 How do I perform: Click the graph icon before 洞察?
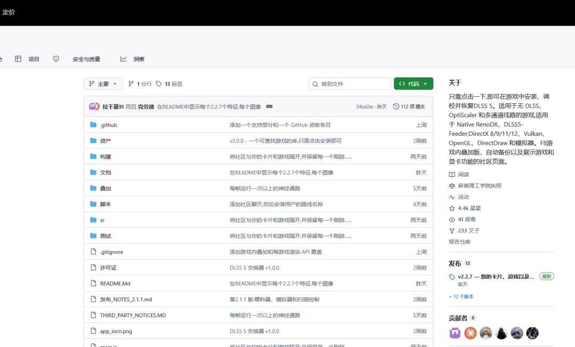coord(123,59)
